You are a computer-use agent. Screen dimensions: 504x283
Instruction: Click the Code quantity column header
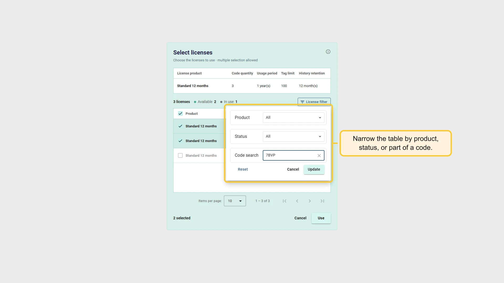[x=242, y=73]
